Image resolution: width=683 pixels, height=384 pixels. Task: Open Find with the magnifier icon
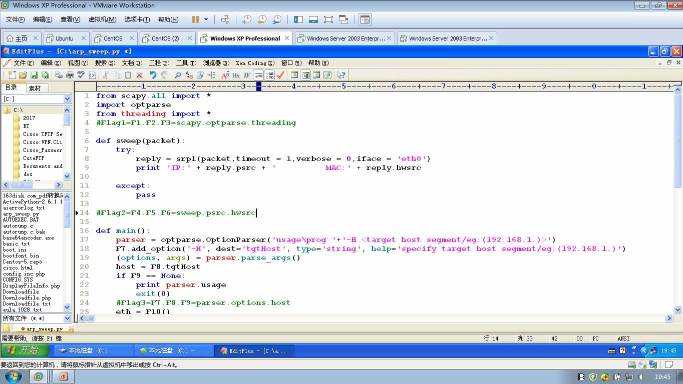178,75
